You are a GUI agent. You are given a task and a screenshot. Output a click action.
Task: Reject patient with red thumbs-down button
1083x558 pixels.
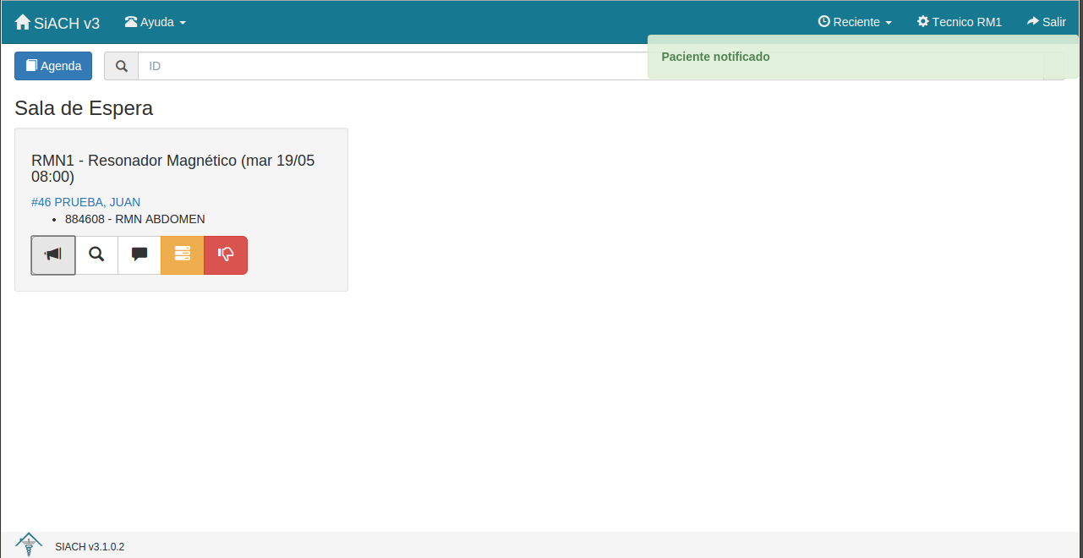[226, 254]
